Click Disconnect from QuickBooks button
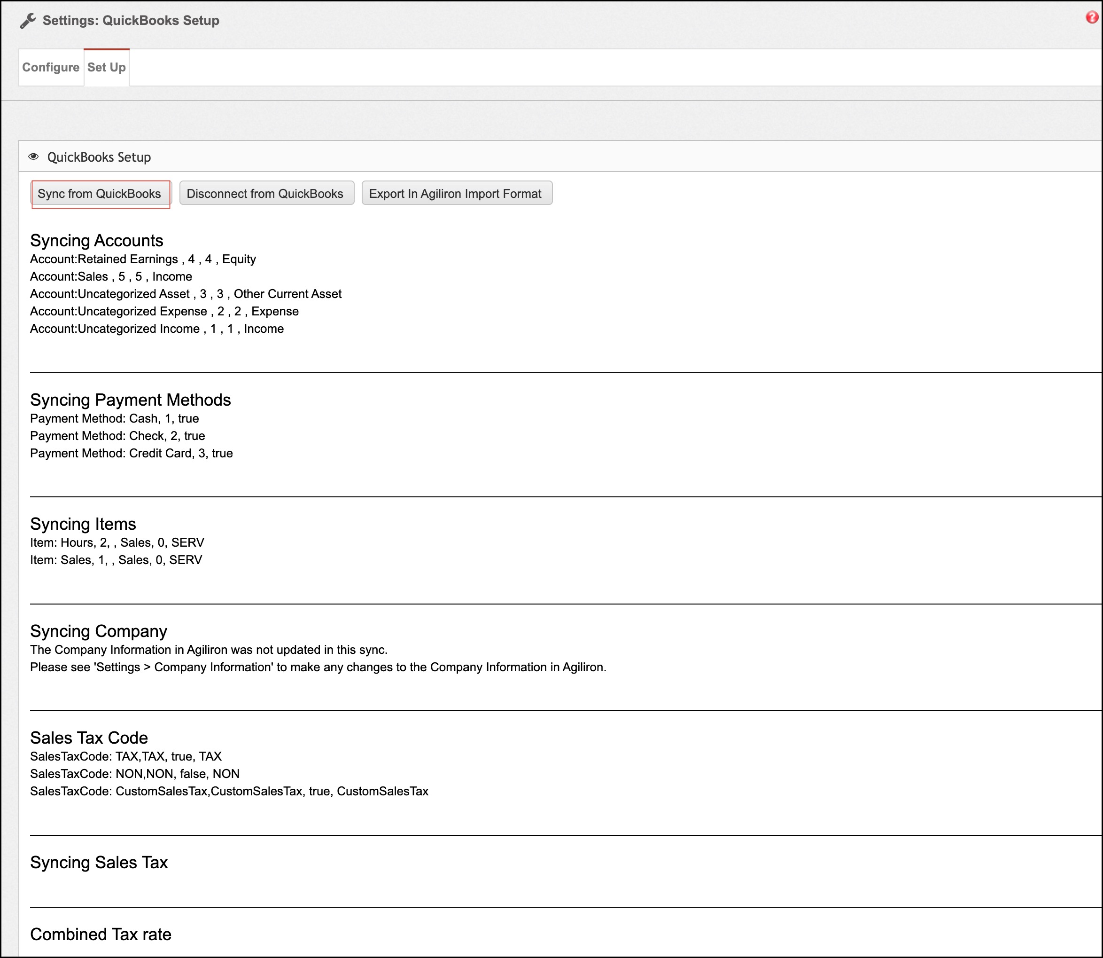This screenshot has width=1103, height=958. 266,194
